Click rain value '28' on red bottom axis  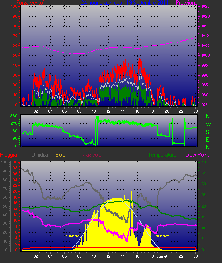click(x=15, y=168)
